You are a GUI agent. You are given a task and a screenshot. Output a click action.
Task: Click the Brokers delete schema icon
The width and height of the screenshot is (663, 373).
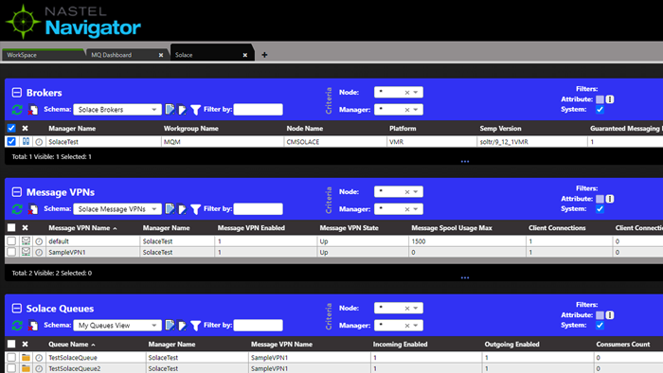(32, 110)
